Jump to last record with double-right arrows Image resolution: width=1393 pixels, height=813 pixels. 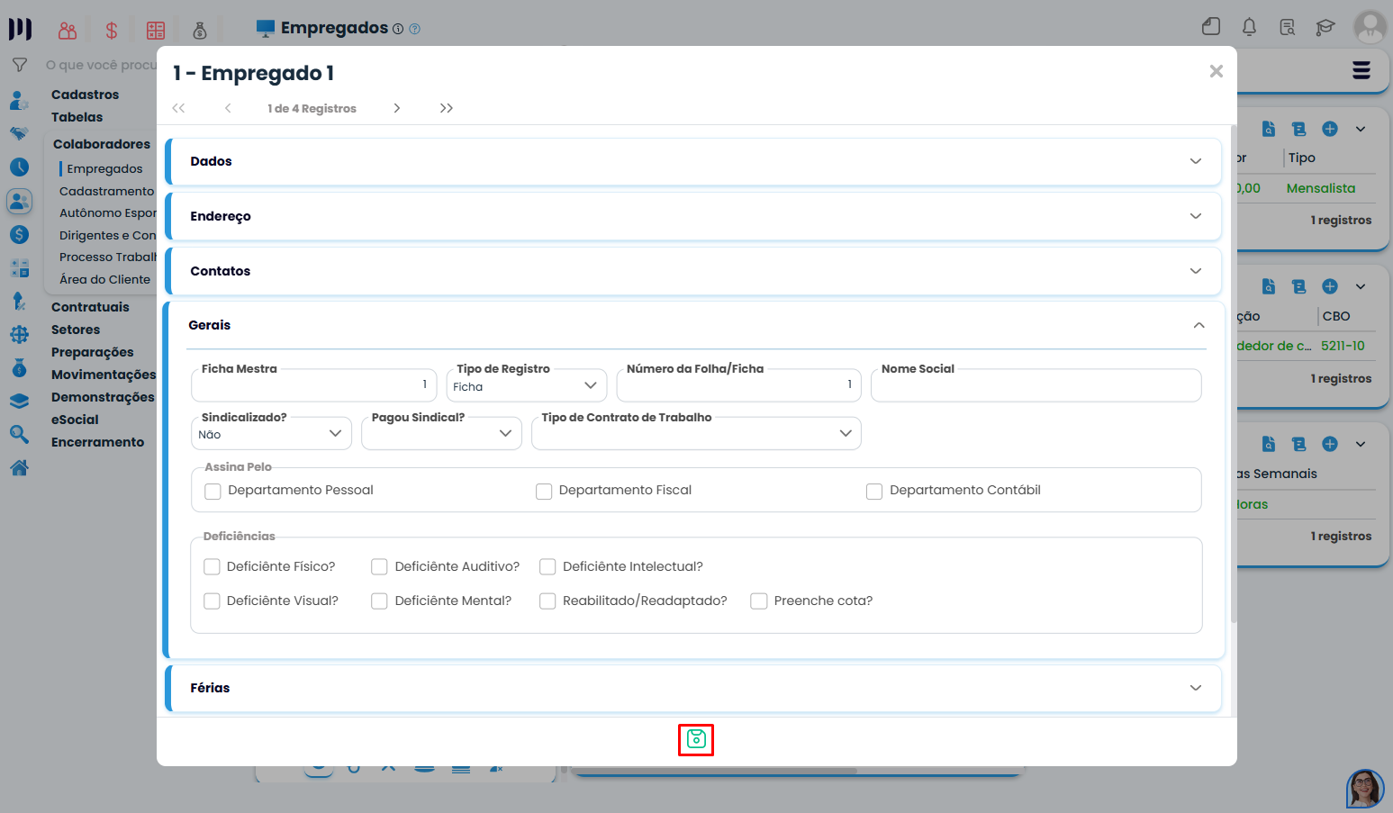coord(447,108)
